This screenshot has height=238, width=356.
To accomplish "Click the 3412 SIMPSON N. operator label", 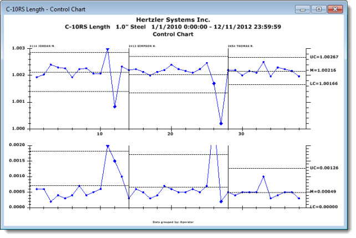I will pyautogui.click(x=143, y=46).
